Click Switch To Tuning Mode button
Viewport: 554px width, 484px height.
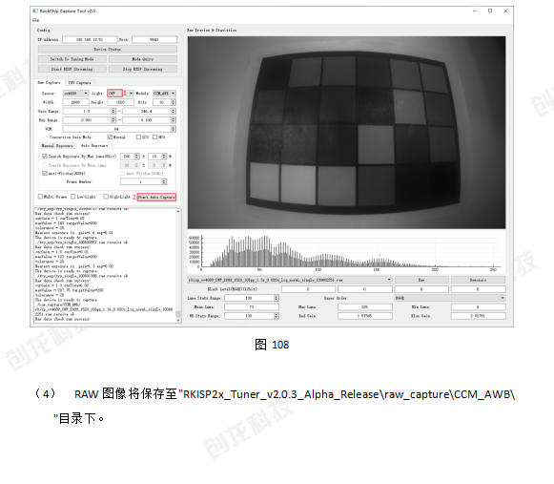click(x=72, y=59)
